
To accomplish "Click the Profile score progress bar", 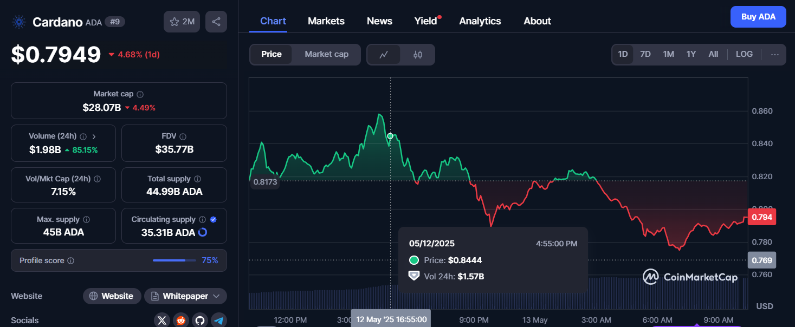I will click(174, 260).
